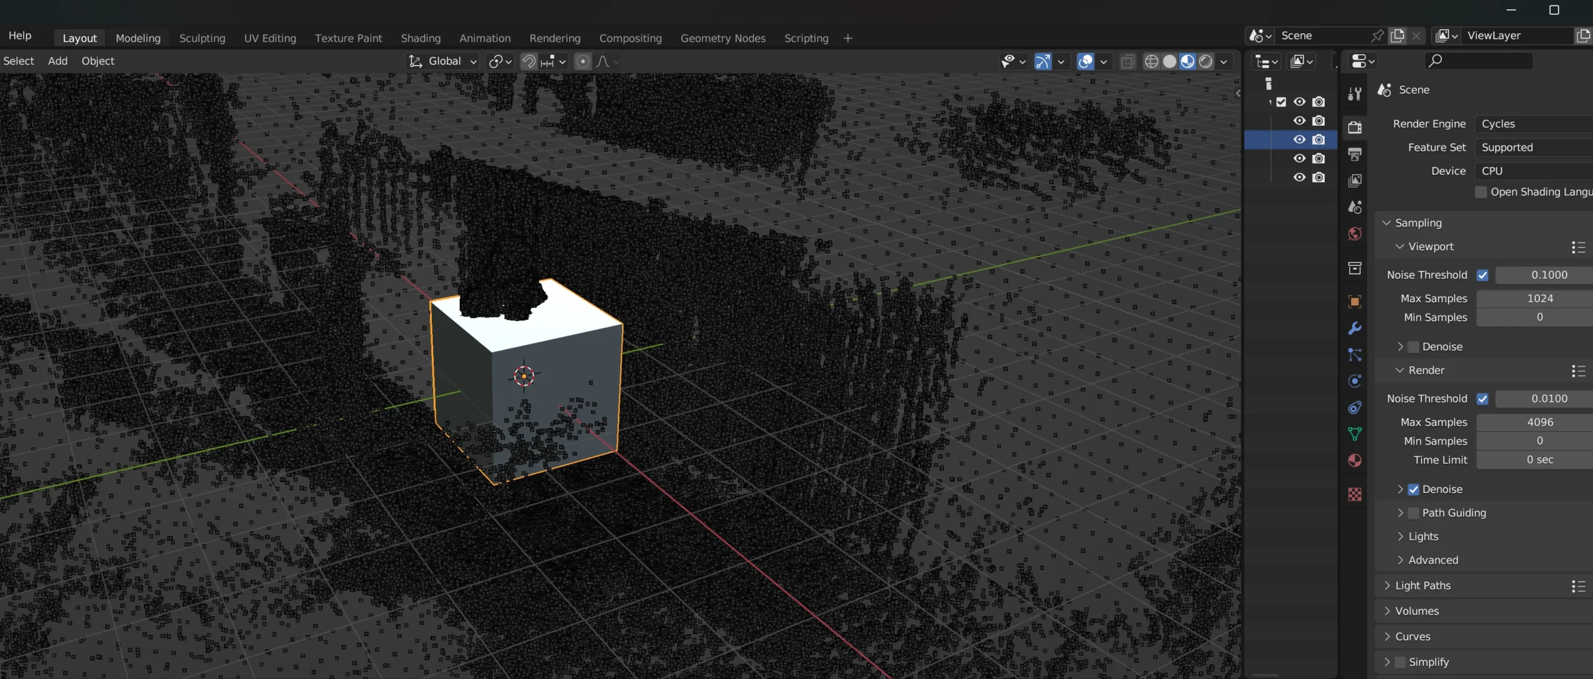Open the Particles properties tab
Screen dimensions: 1593x679
click(1355, 355)
